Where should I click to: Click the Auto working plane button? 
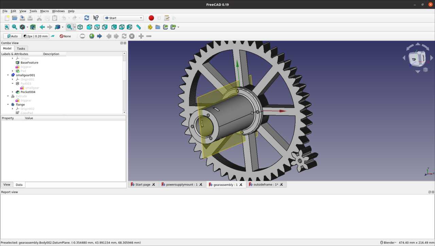pos(12,36)
